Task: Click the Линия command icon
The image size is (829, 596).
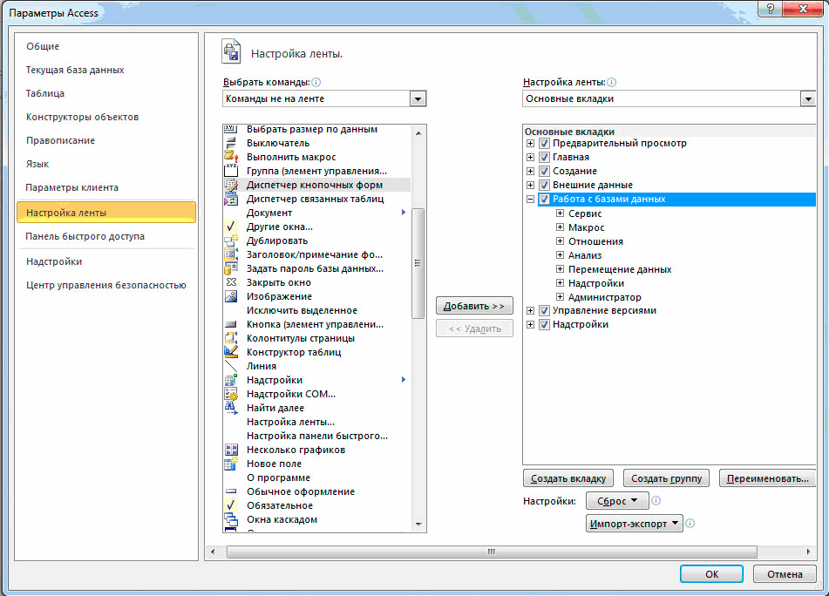Action: (x=230, y=366)
